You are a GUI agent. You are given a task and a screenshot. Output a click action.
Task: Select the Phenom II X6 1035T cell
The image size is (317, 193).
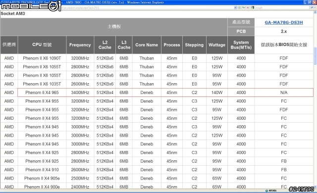(42, 84)
